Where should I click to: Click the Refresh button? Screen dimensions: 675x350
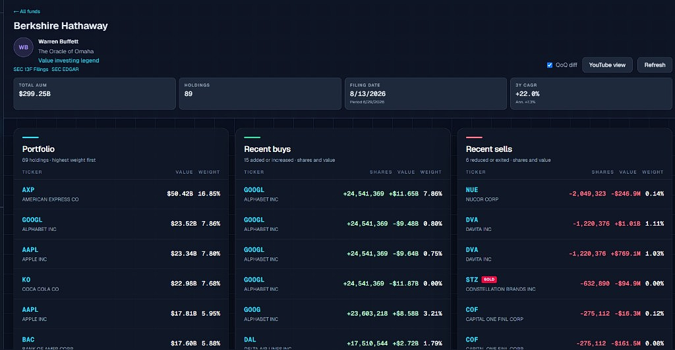[x=655, y=65]
